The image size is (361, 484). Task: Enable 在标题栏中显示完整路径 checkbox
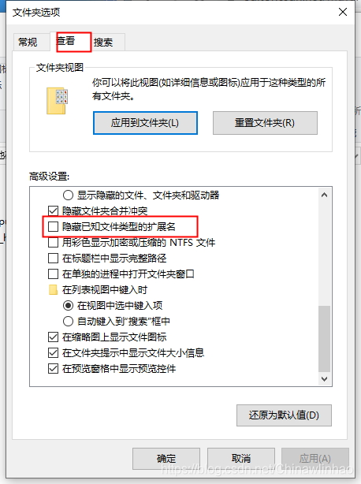[x=53, y=258]
